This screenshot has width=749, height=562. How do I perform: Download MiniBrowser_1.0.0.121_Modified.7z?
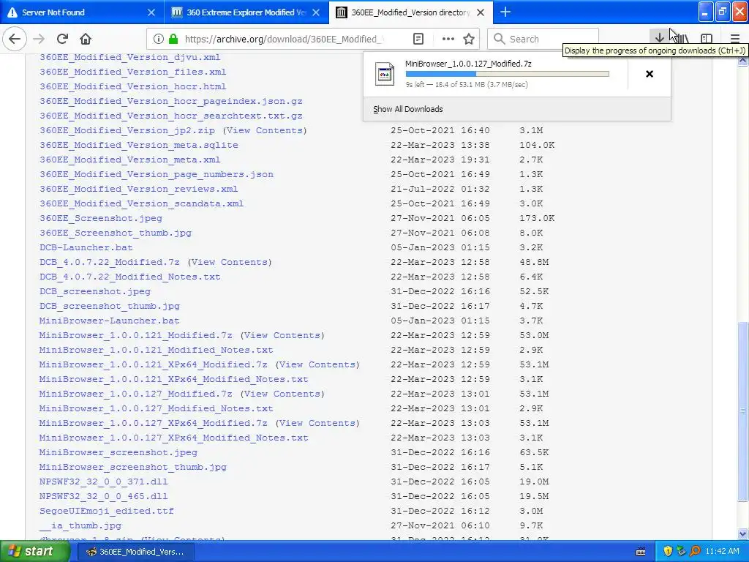[135, 335]
